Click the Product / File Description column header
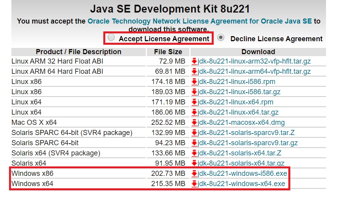The height and width of the screenshot is (199, 339). [79, 52]
